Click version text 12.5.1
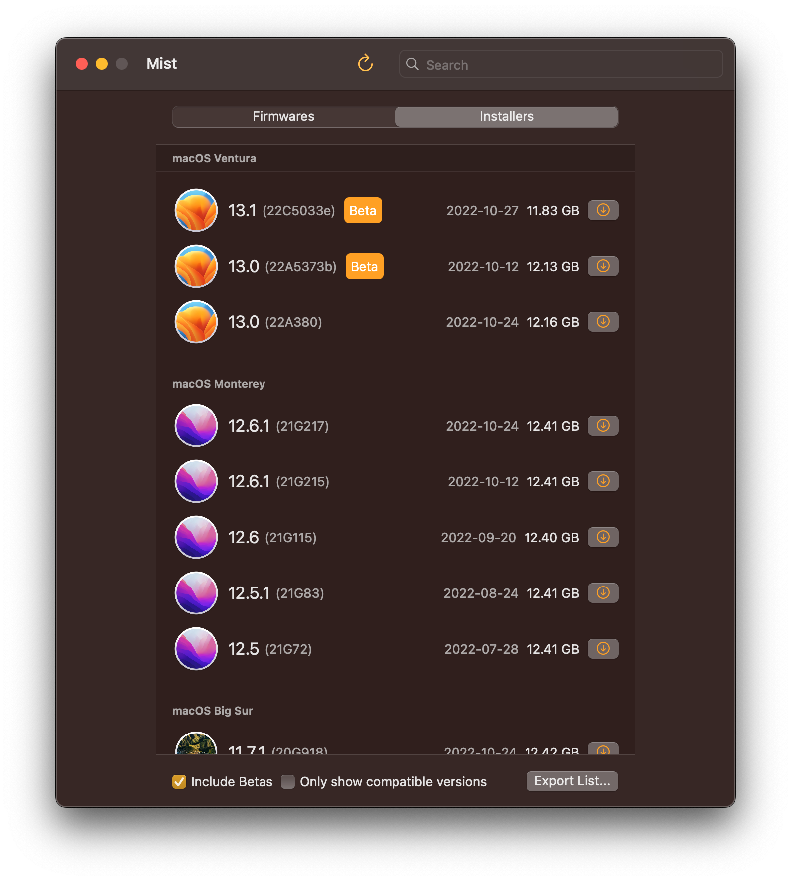Viewport: 791px width, 881px height. pos(249,593)
